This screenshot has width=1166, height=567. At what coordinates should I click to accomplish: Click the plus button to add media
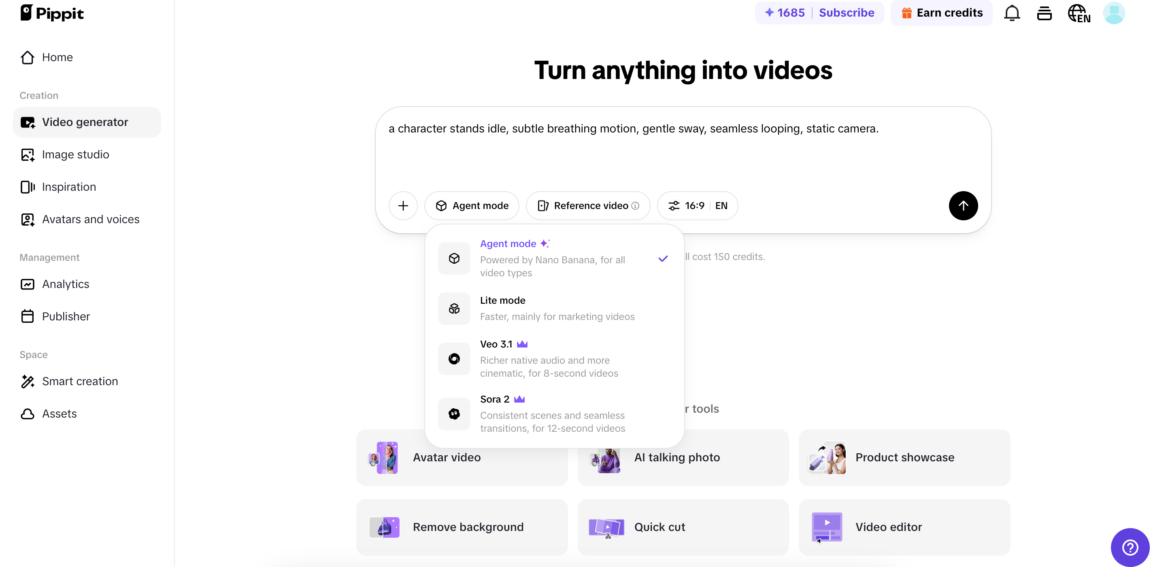(403, 206)
